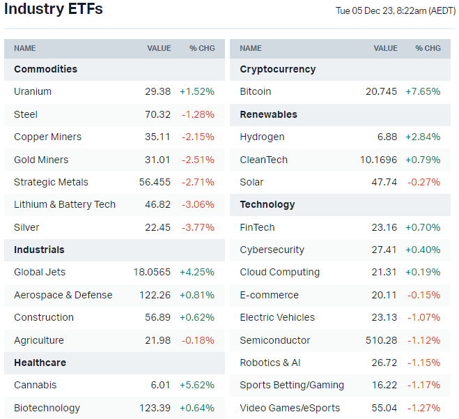Image resolution: width=459 pixels, height=419 pixels.
Task: Click Robotics & AI ETF name
Action: click(270, 363)
